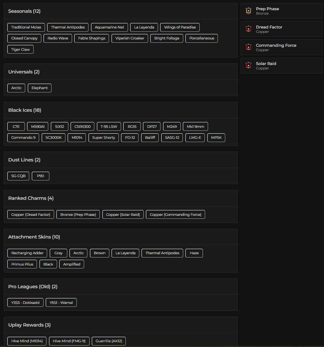Select the Y3S3 - Dokkaebi pro league skin
324x347 pixels.
[x=25, y=302]
